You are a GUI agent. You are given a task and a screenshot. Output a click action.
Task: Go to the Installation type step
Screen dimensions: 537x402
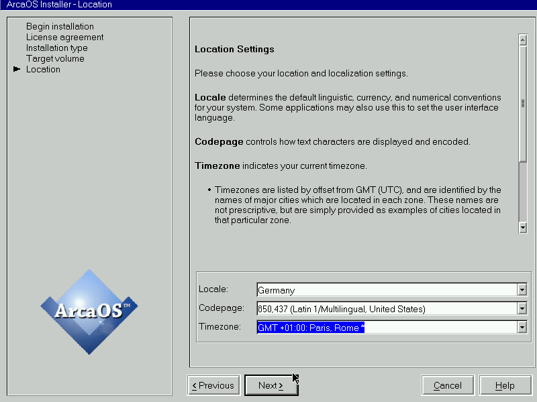coord(56,48)
